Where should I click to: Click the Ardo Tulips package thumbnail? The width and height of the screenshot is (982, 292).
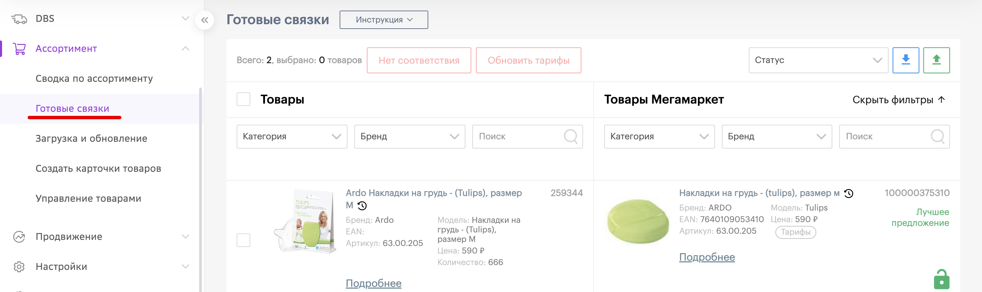[306, 221]
